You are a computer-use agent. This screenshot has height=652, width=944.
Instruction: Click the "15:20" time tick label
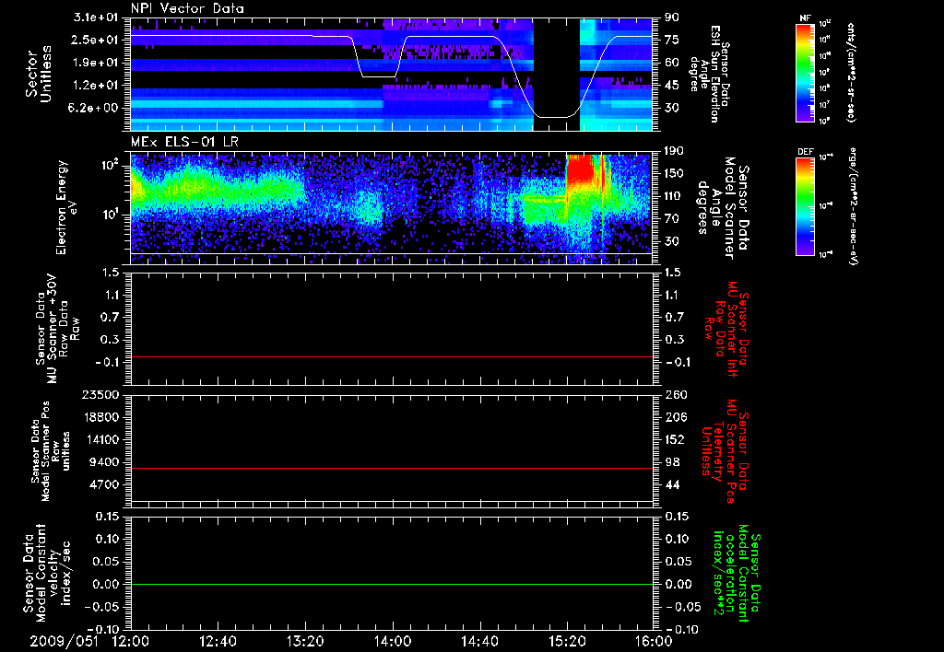click(567, 642)
